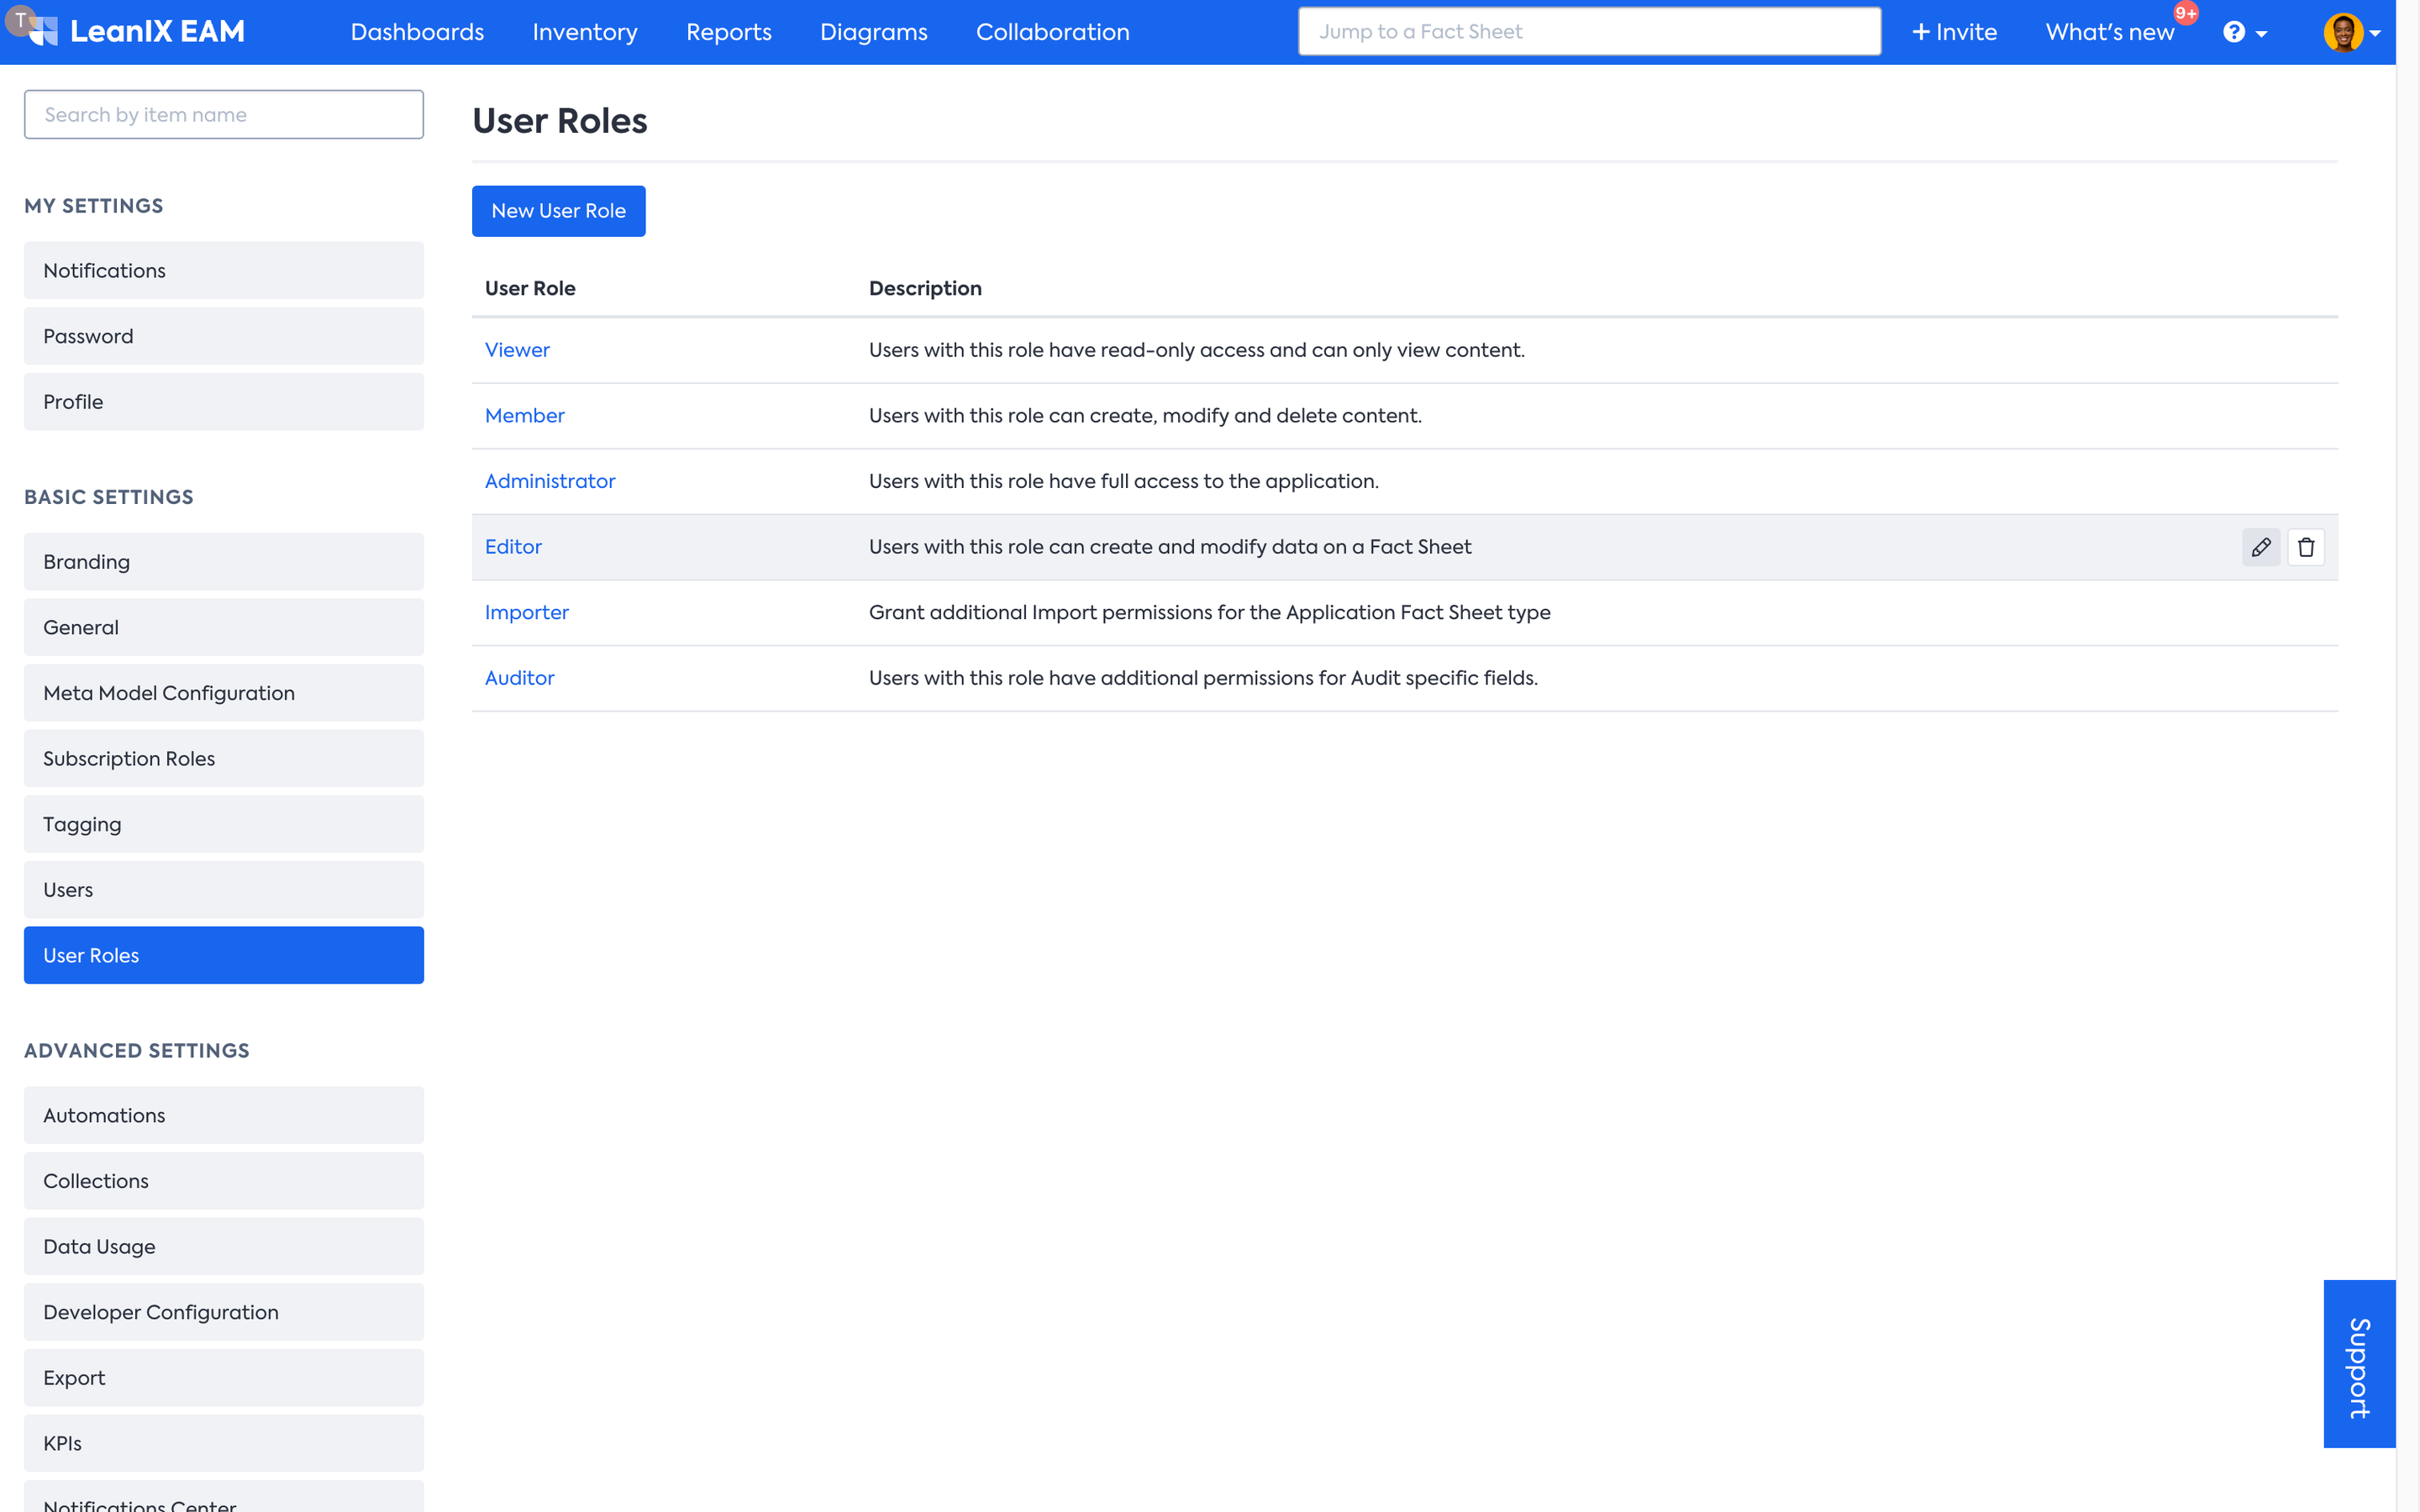Open the Administrator role link
The image size is (2420, 1512).
[549, 481]
